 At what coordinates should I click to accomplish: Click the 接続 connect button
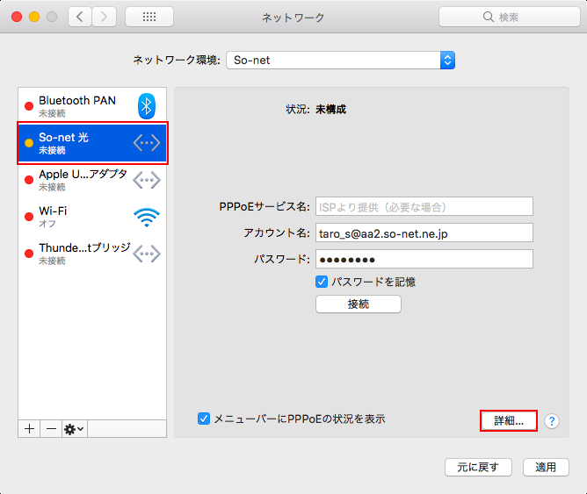(358, 304)
